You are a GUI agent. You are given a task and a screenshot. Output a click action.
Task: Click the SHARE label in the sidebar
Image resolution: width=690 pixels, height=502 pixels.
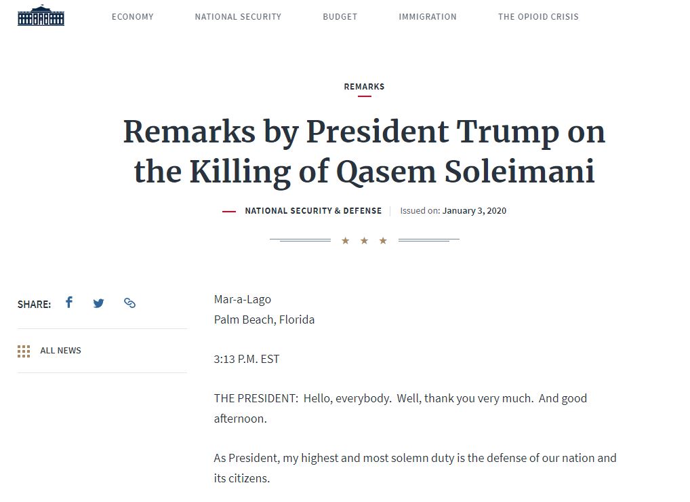(34, 305)
